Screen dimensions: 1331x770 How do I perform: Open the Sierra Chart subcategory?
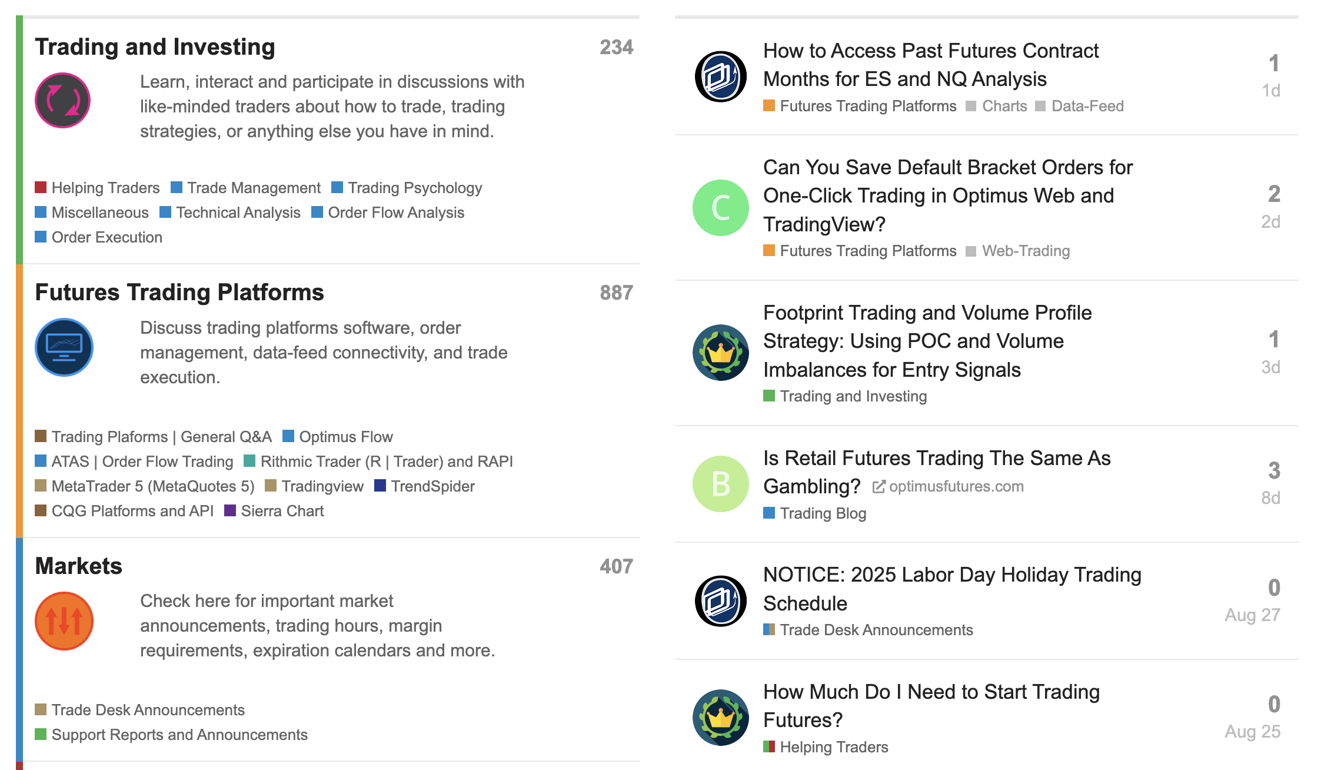282,511
